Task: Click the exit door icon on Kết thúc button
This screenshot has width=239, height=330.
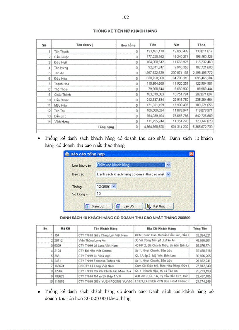Action: [148, 206]
